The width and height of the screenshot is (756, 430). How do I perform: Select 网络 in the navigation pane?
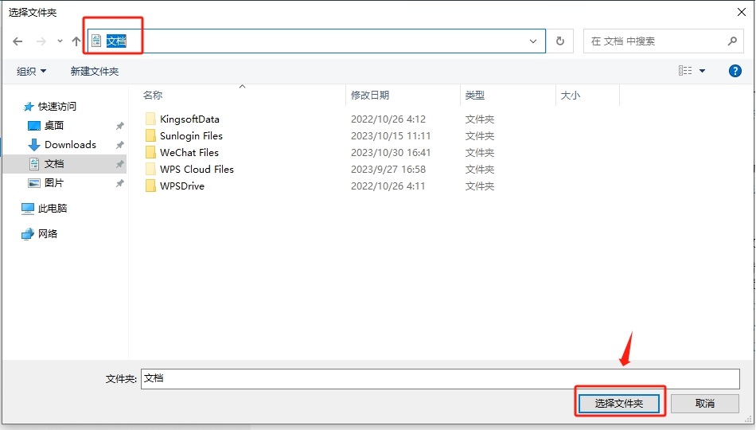(x=48, y=233)
